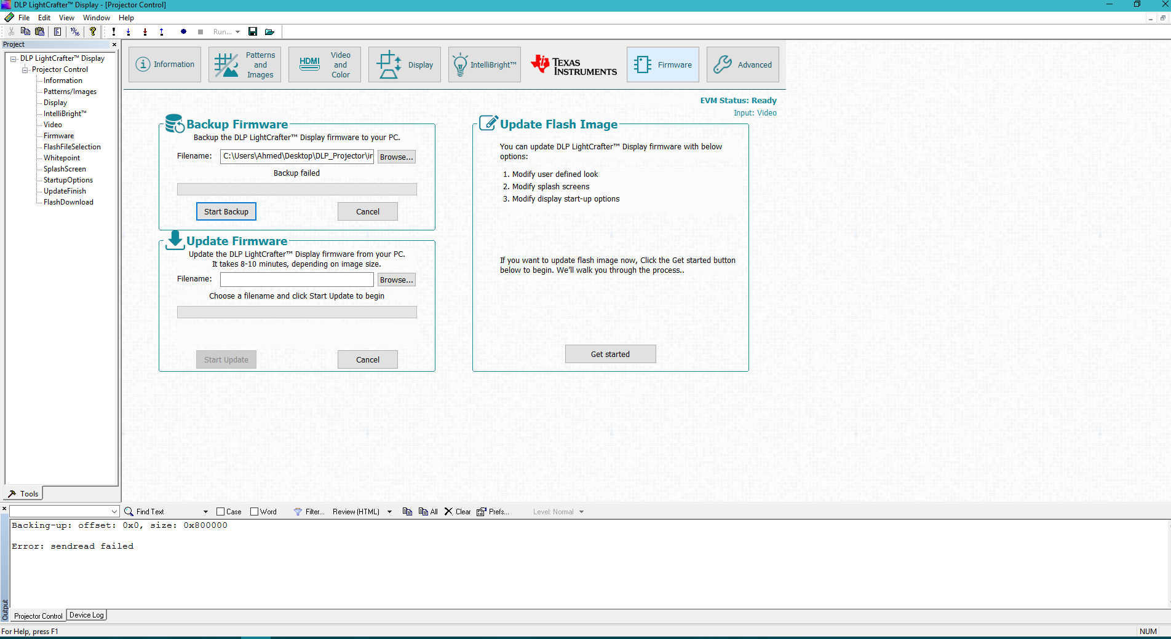Viewport: 1171px width, 639px height.
Task: Open the Edit menu
Action: (x=44, y=18)
